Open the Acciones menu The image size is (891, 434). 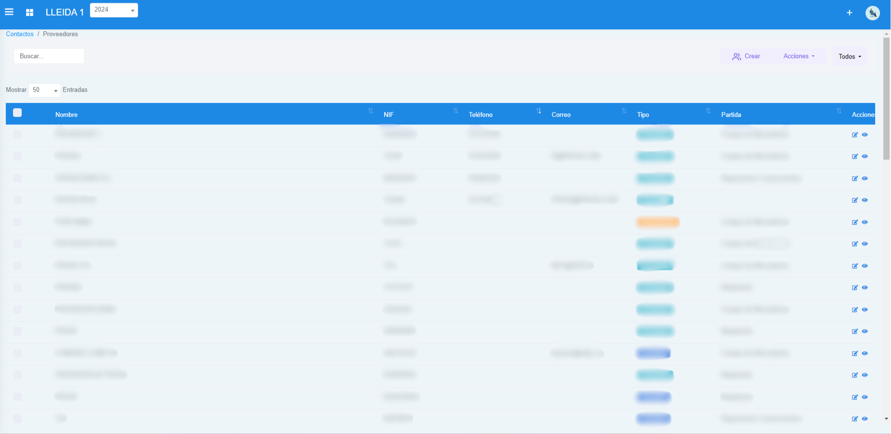point(799,56)
